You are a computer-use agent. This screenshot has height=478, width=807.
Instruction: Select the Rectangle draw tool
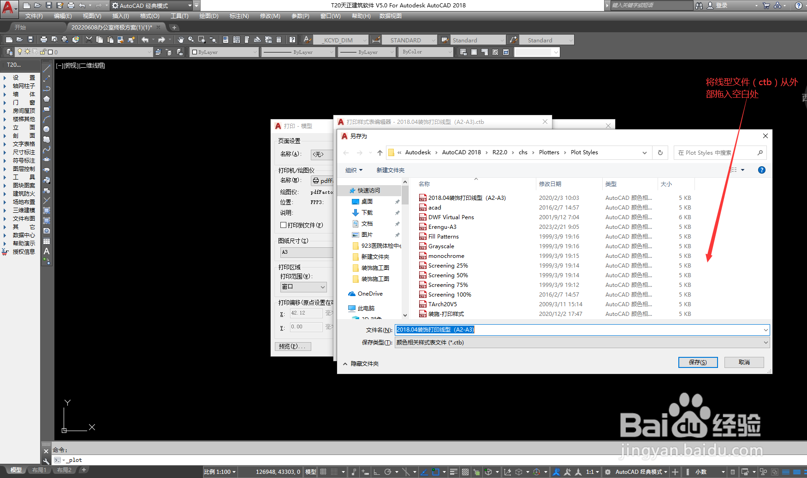[x=47, y=109]
